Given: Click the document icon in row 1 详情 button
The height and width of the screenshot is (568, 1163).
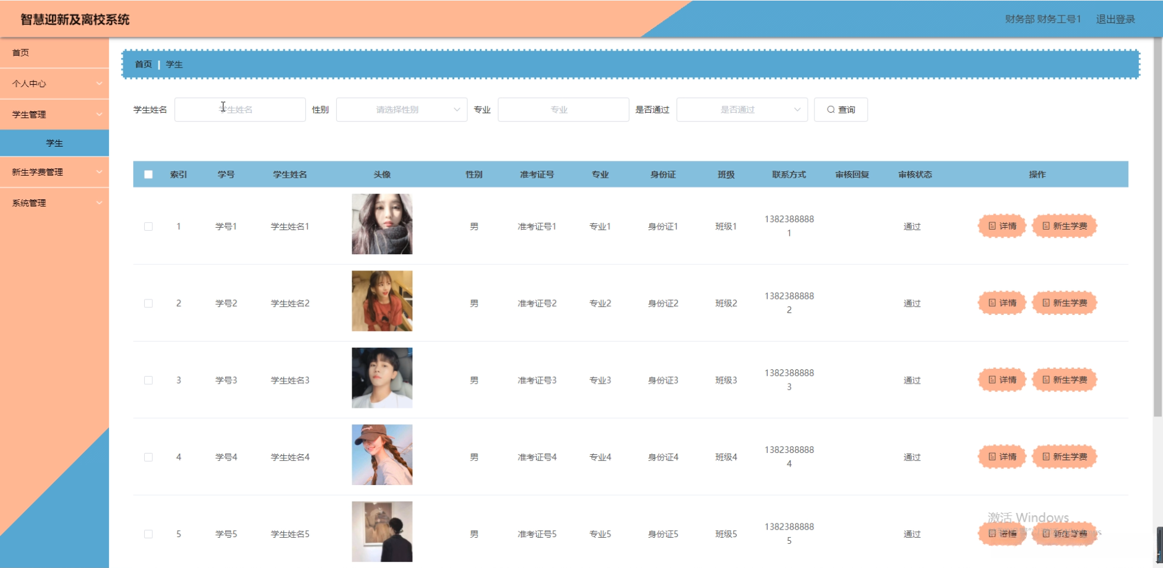Looking at the screenshot, I should (x=992, y=226).
